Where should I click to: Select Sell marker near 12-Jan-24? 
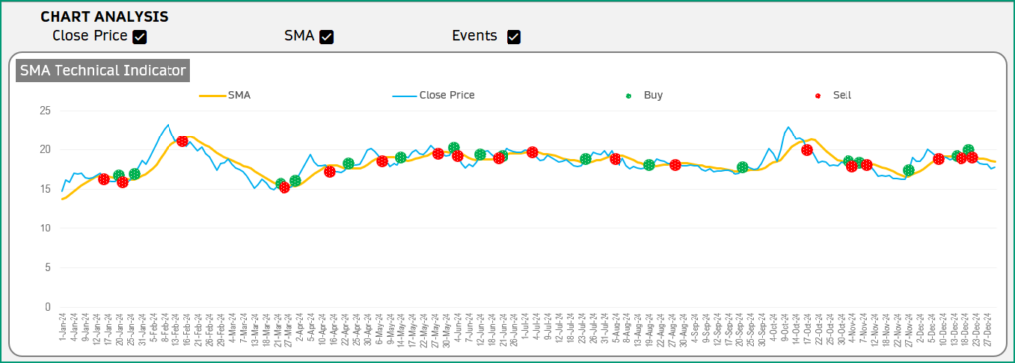[103, 179]
